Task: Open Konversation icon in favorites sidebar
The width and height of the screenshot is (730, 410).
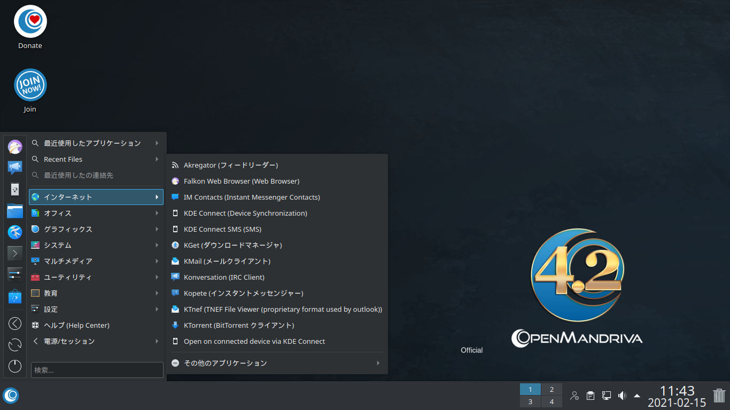Action: [15, 168]
